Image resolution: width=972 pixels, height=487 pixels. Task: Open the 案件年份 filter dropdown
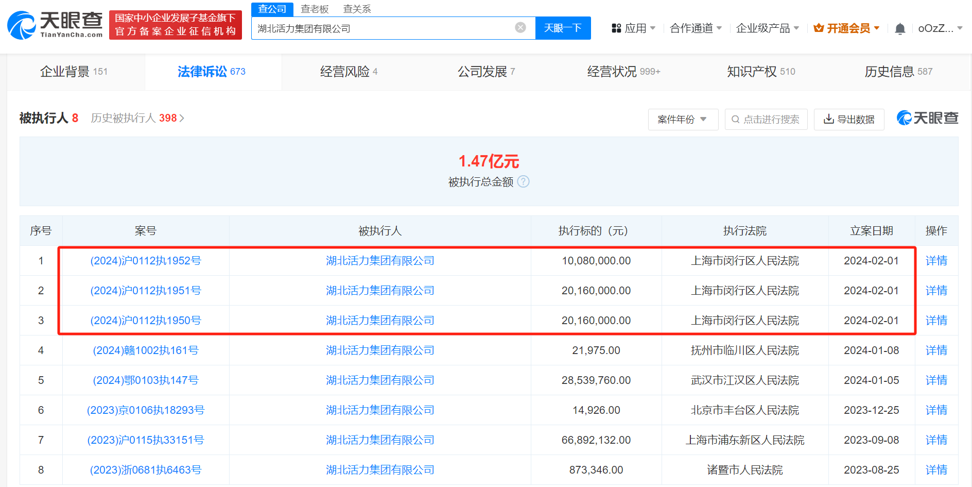click(683, 119)
